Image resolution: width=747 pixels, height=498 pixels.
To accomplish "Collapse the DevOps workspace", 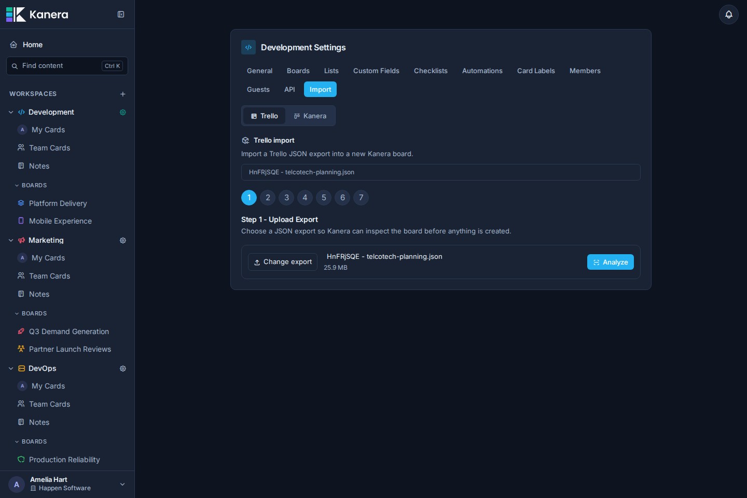I will (x=11, y=368).
